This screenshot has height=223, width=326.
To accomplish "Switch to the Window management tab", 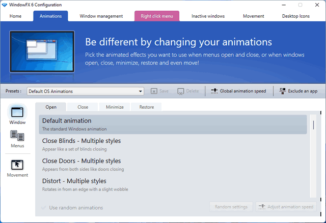I will 101,16.
